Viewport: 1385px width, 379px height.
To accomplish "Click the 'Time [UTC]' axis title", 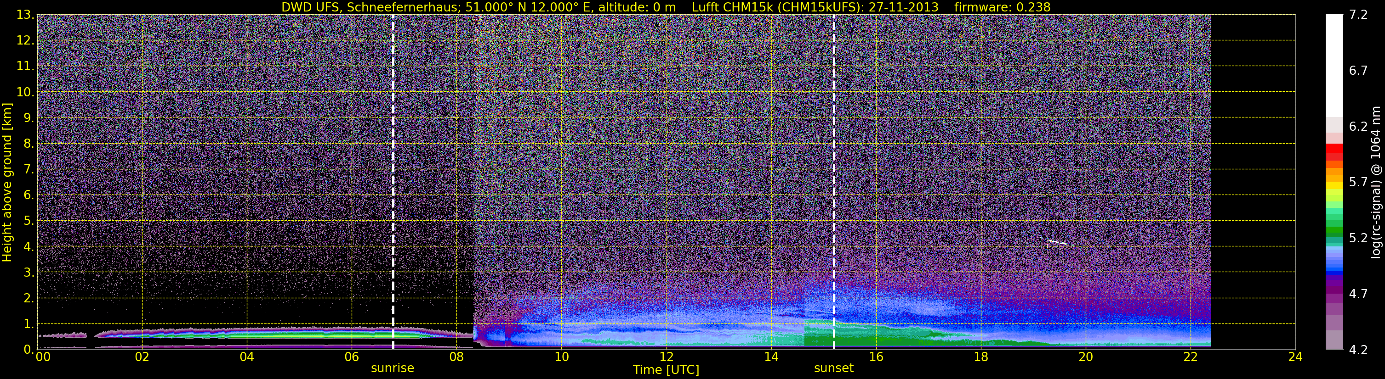I will (666, 370).
